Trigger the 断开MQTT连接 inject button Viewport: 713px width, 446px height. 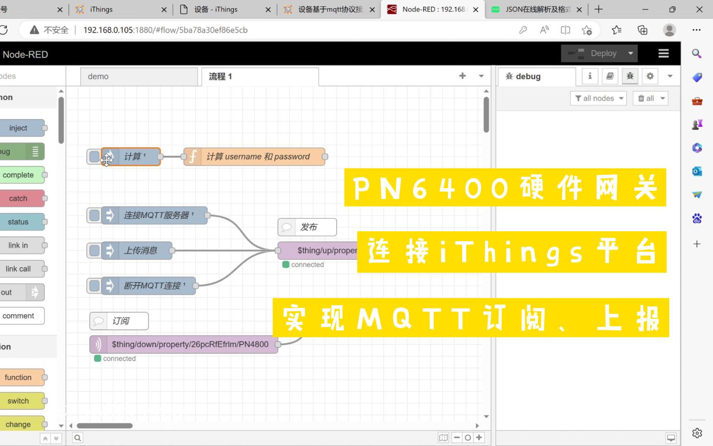point(94,285)
